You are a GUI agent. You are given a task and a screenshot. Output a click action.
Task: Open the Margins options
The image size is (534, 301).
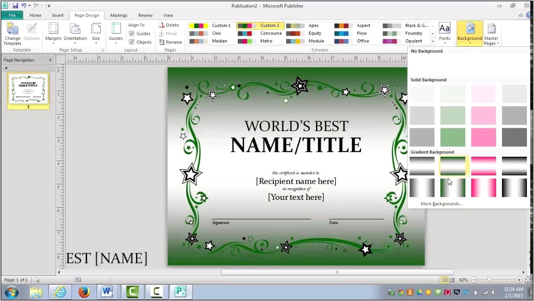(x=53, y=34)
